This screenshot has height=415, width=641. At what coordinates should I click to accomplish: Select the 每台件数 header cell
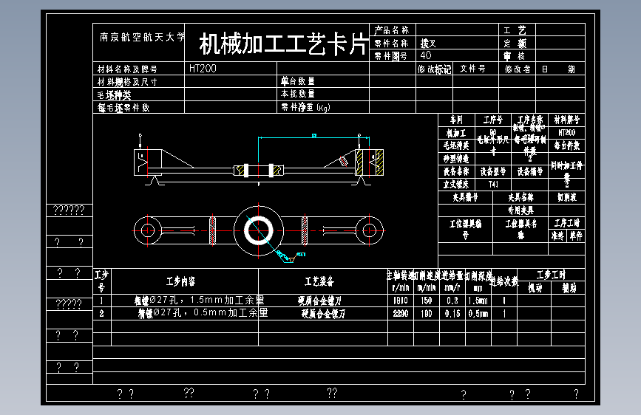pyautogui.click(x=567, y=145)
